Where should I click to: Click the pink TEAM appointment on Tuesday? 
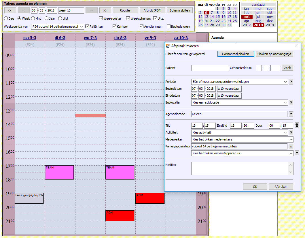tap(59, 173)
